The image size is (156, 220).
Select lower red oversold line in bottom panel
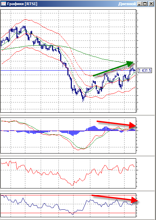[x=68, y=213]
